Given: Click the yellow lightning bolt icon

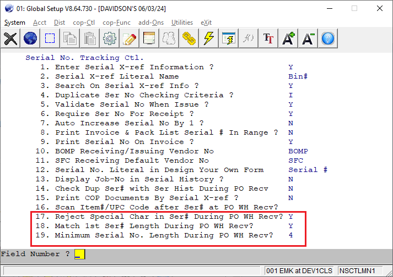Looking at the screenshot, I should click(209, 38).
